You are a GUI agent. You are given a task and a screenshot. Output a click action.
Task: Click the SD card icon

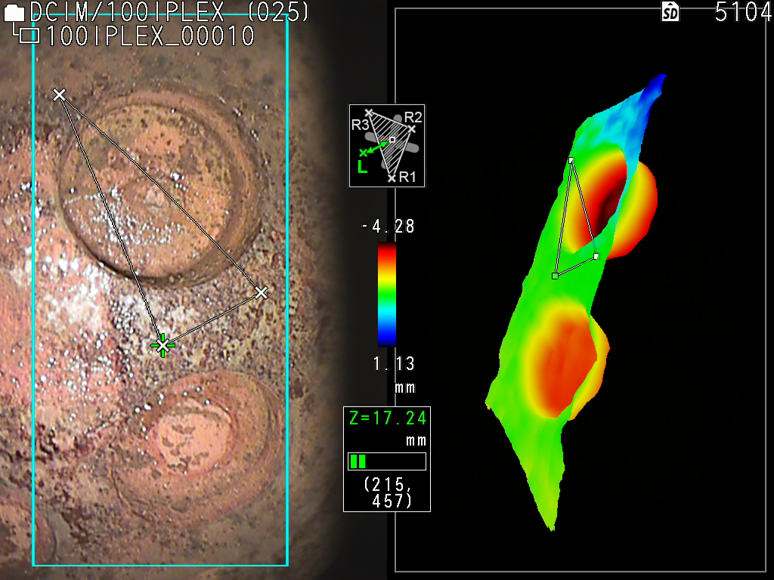coord(670,12)
